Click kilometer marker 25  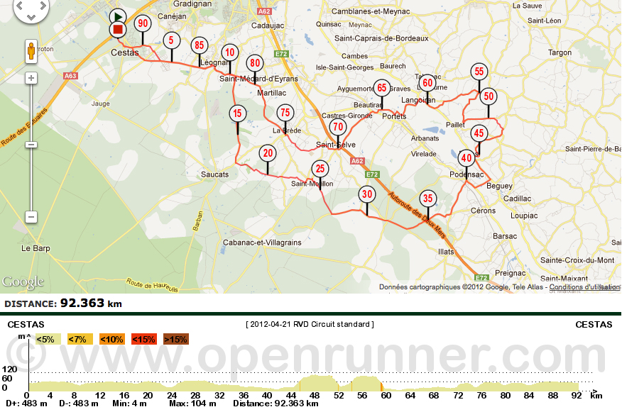pos(320,169)
